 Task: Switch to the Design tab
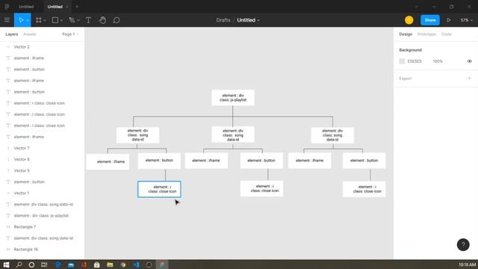(x=406, y=34)
